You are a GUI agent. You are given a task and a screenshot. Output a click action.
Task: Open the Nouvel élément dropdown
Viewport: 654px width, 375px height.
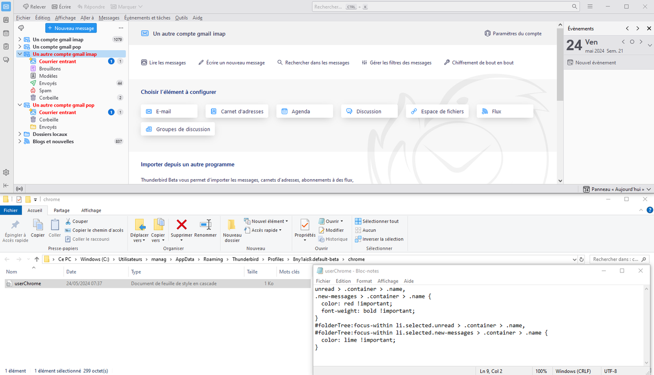tap(267, 221)
